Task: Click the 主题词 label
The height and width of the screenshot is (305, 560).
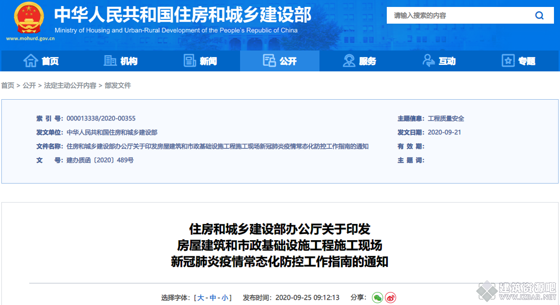Action: point(411,160)
